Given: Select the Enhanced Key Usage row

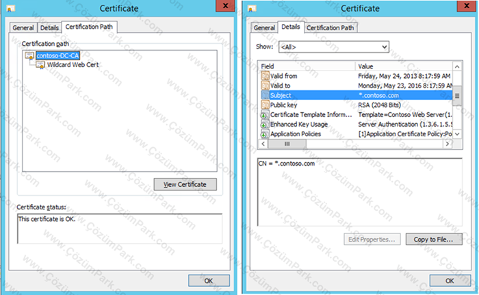Looking at the screenshot, I should pyautogui.click(x=357, y=125).
